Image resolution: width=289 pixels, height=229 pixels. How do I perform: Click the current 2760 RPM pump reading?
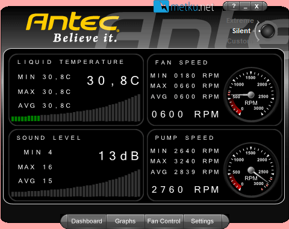[185, 190]
